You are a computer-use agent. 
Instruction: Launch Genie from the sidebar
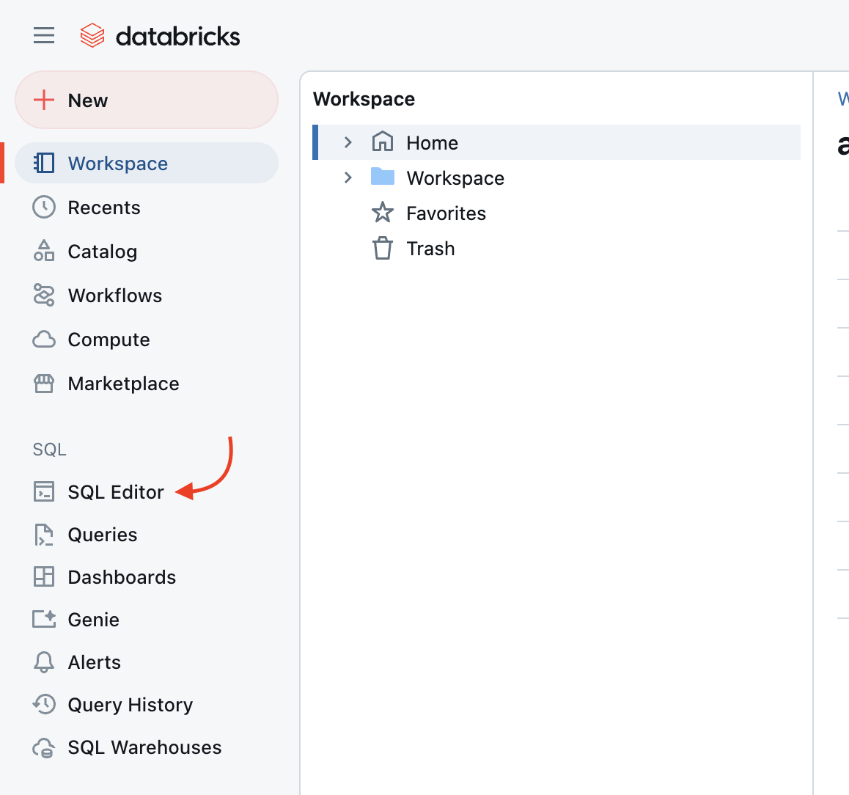point(93,619)
